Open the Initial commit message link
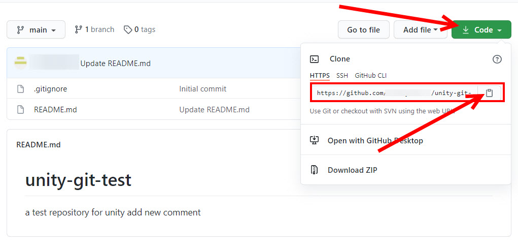Screen dimensions: 518x250 coord(203,88)
